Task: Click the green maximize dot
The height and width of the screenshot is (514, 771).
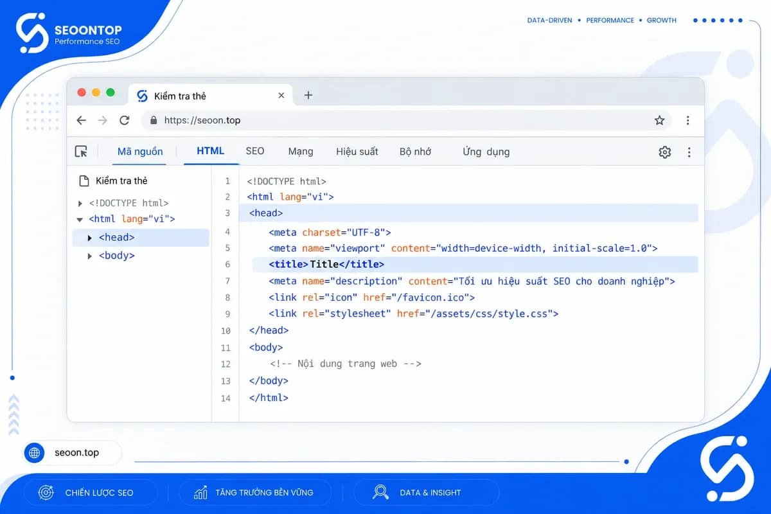Action: point(110,93)
